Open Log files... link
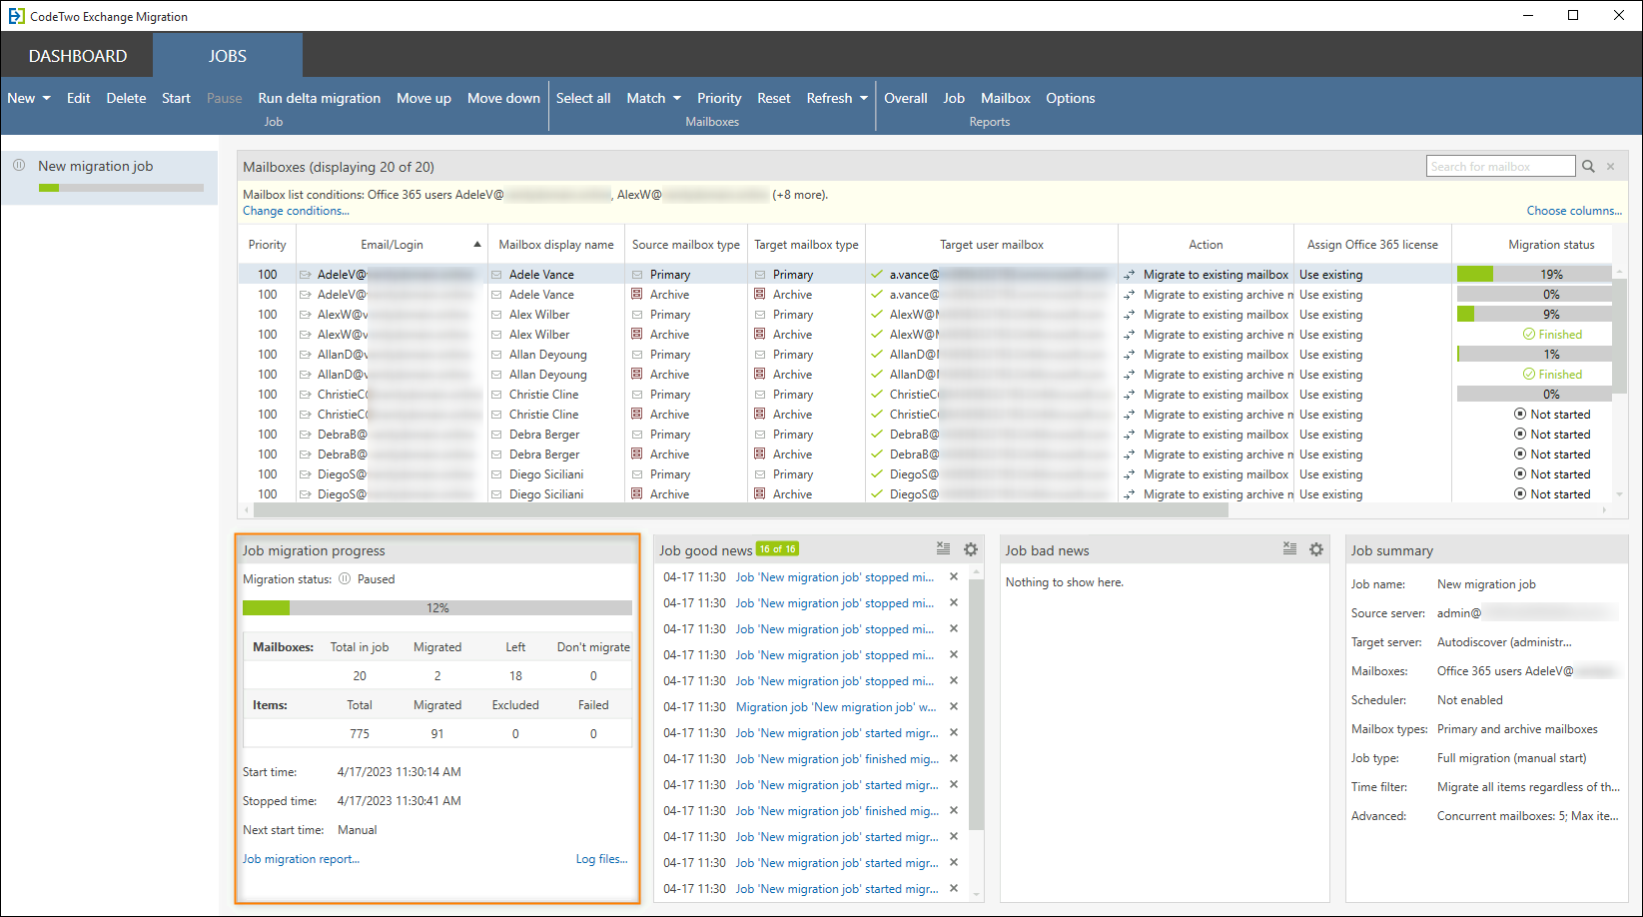Image resolution: width=1643 pixels, height=917 pixels. (x=601, y=859)
